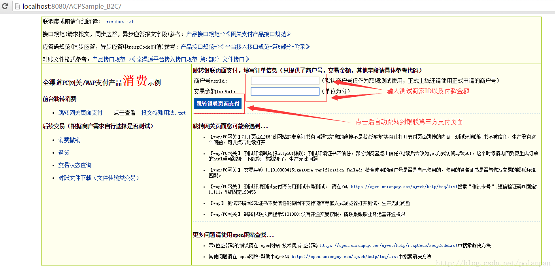The height and width of the screenshot is (271, 555).
Task: Focus the 交易金额txnAmt input field
Action: tap(285, 92)
